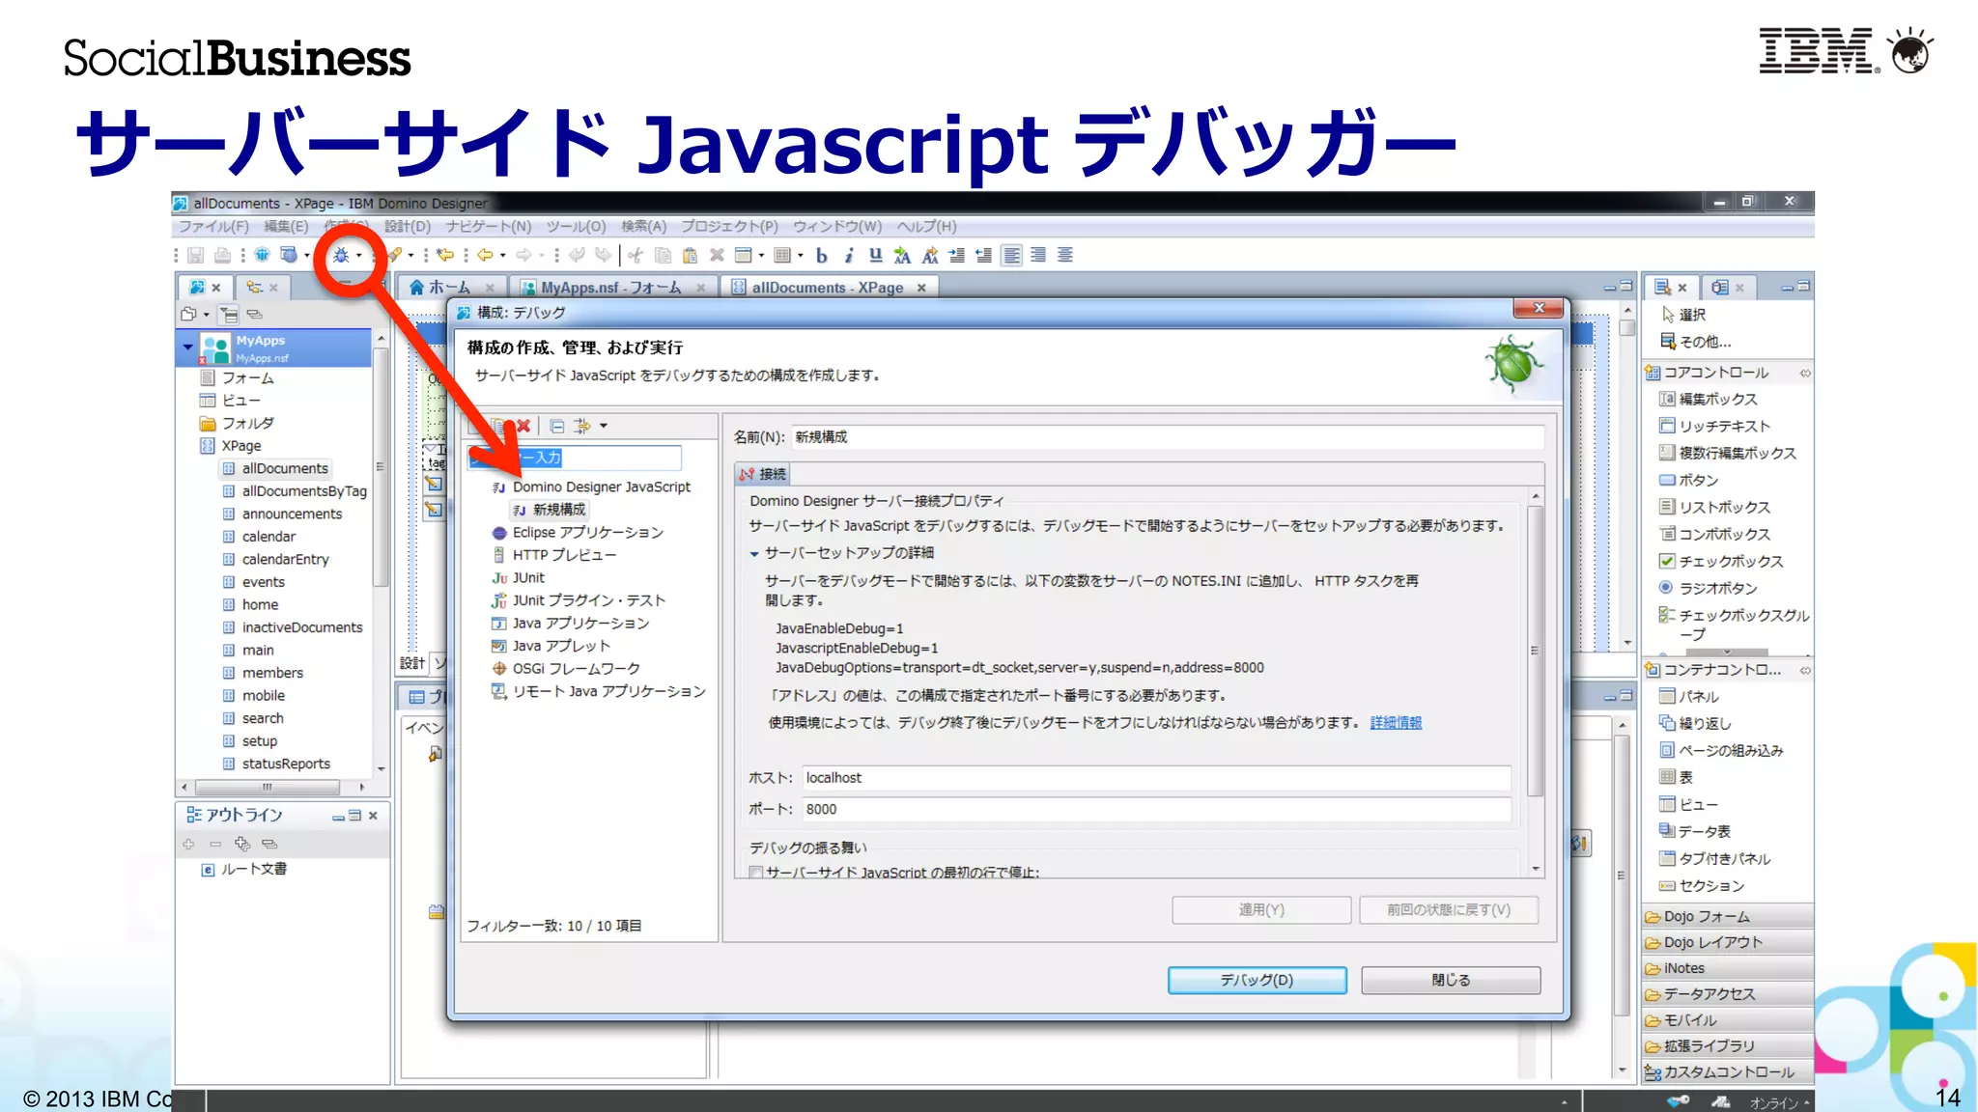The image size is (1978, 1112).
Task: Click the 名前(N) name input field
Action: [1167, 437]
